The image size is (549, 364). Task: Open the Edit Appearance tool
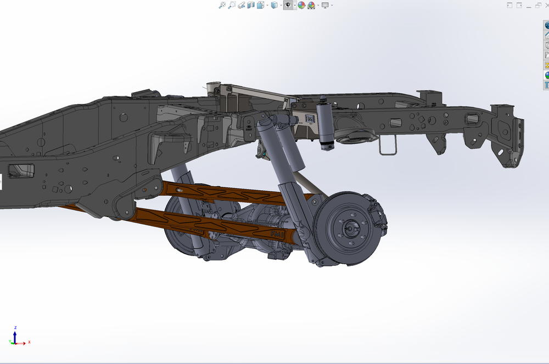[301, 5]
